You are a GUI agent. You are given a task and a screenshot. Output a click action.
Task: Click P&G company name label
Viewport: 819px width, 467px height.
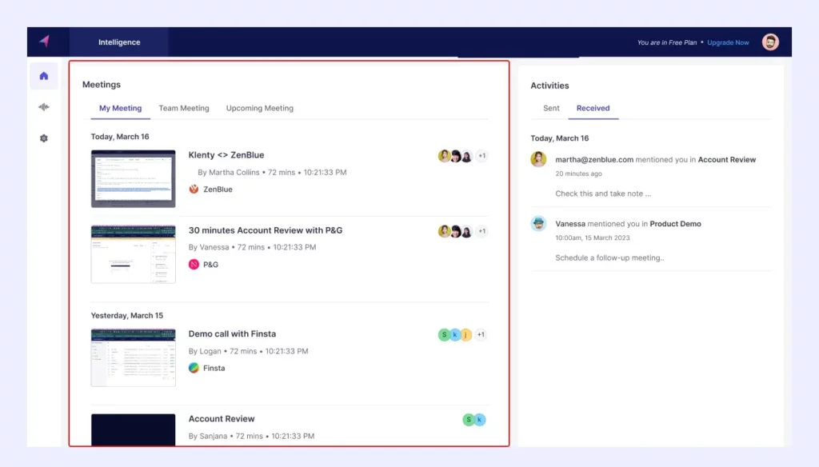pos(210,265)
